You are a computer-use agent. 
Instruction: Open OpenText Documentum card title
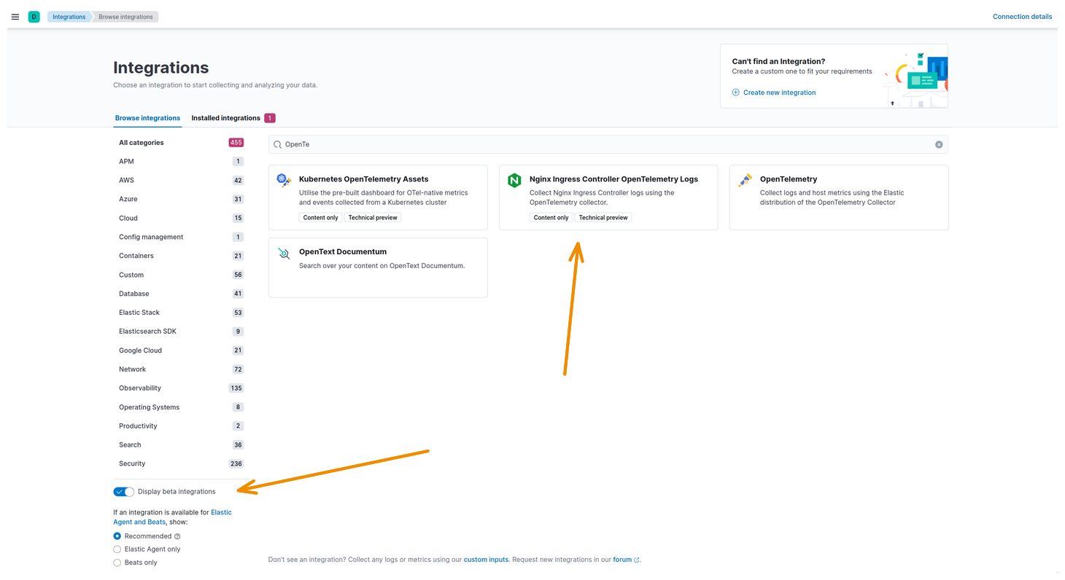point(343,252)
